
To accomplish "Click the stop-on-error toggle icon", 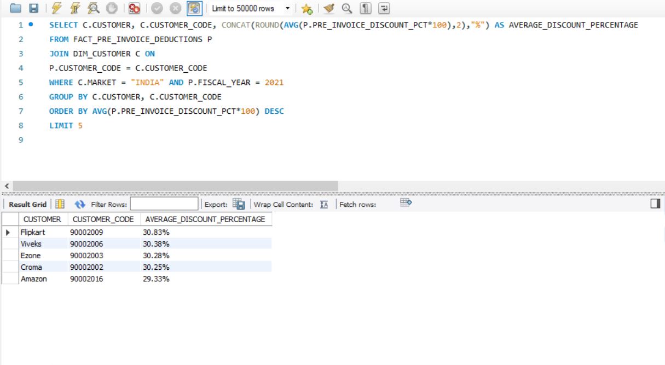I will click(x=134, y=7).
